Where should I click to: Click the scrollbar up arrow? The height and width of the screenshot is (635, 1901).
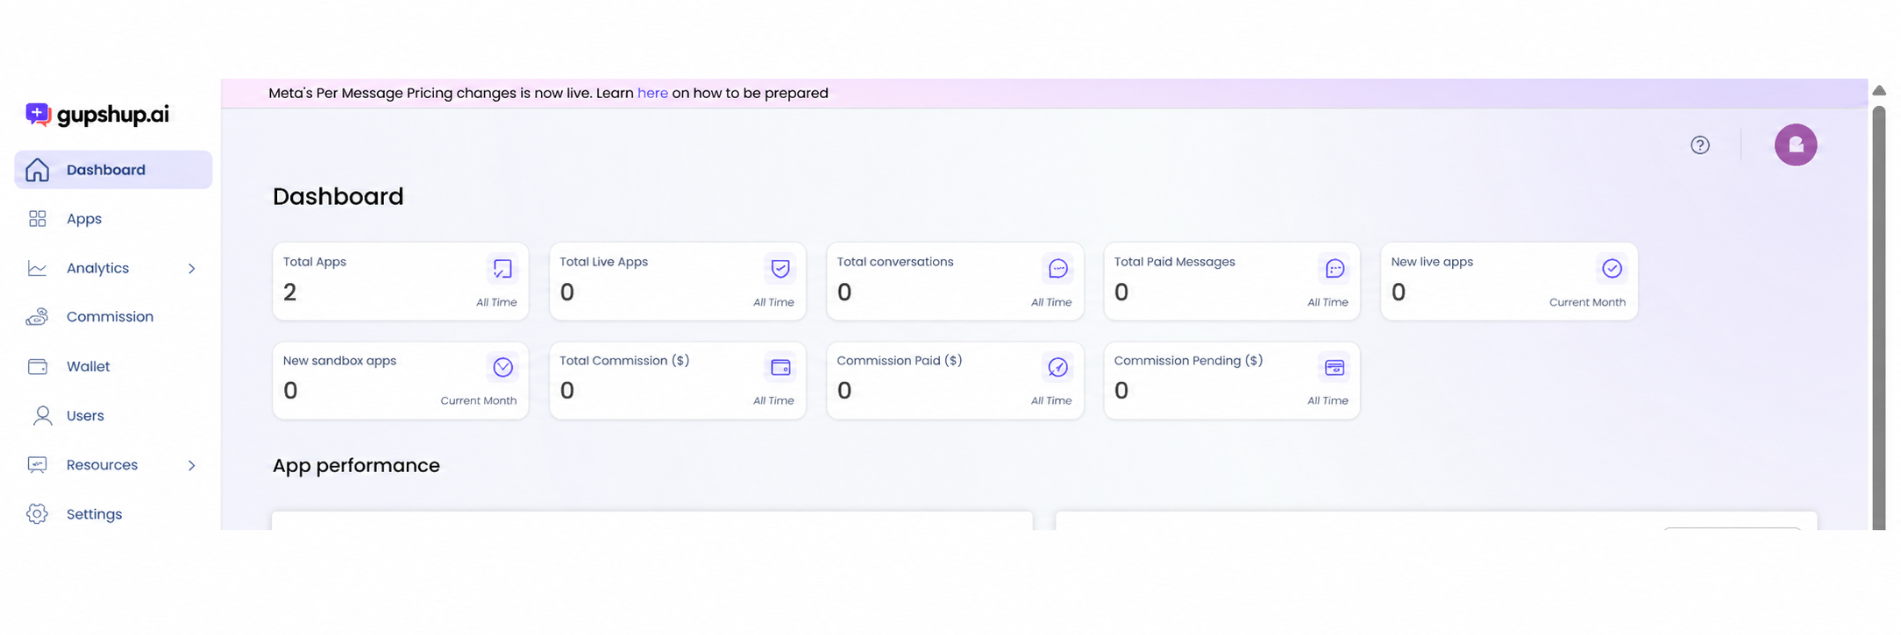[x=1879, y=90]
